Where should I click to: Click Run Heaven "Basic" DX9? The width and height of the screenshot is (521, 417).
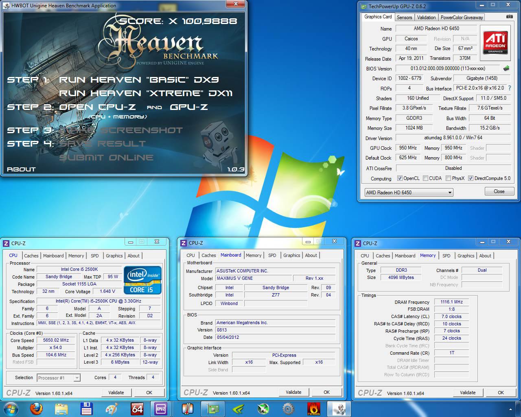(139, 79)
